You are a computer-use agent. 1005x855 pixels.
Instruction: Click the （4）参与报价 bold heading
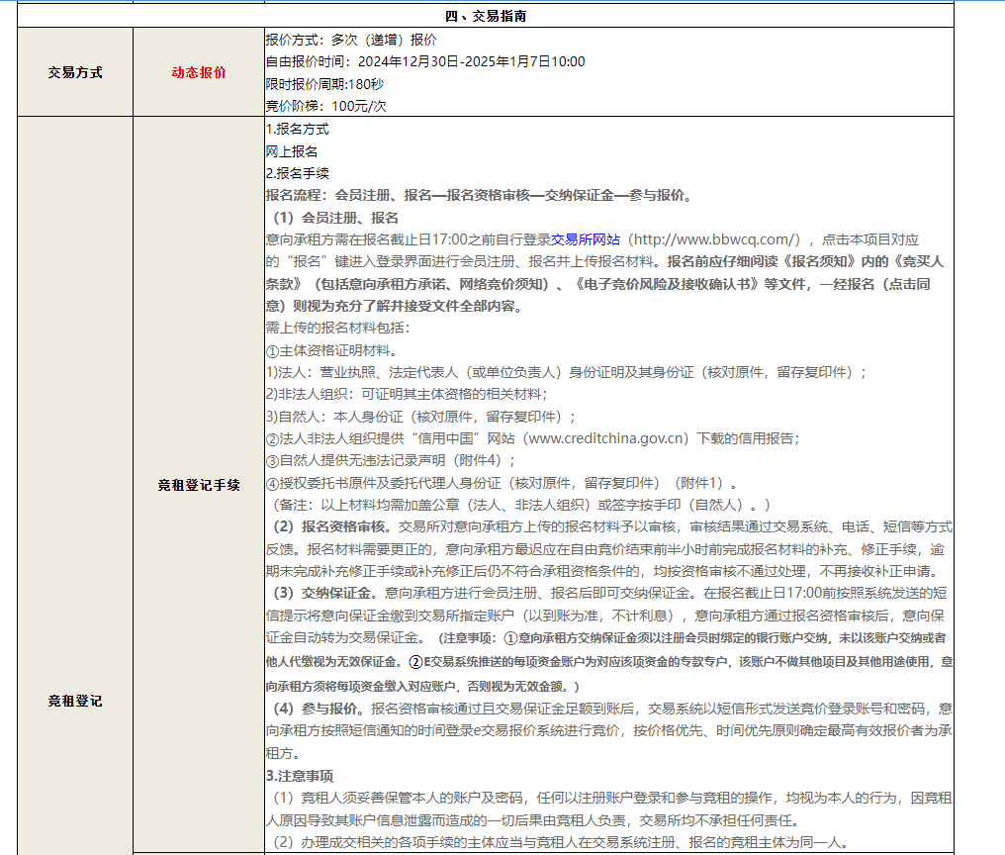click(318, 709)
